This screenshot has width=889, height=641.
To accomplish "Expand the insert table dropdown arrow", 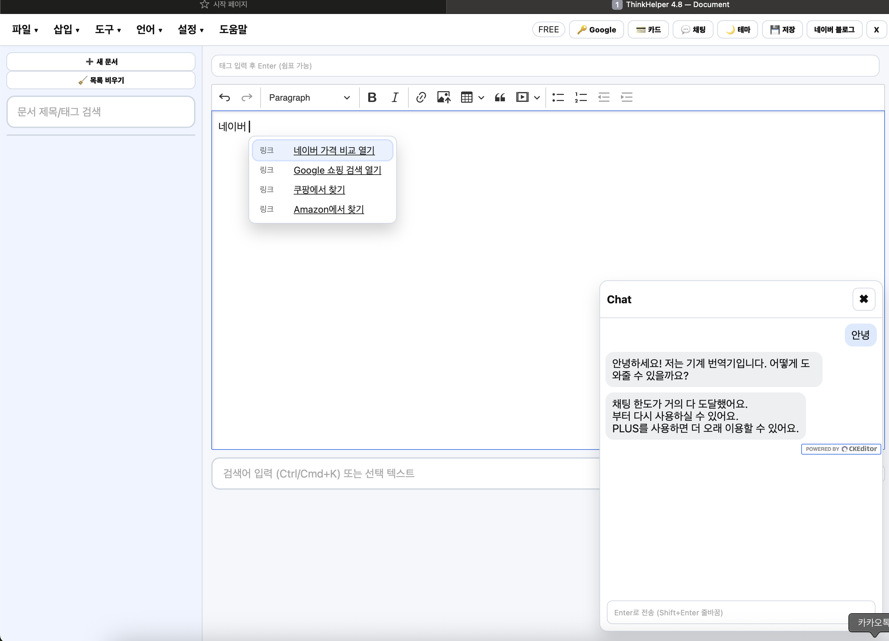I will (x=481, y=97).
